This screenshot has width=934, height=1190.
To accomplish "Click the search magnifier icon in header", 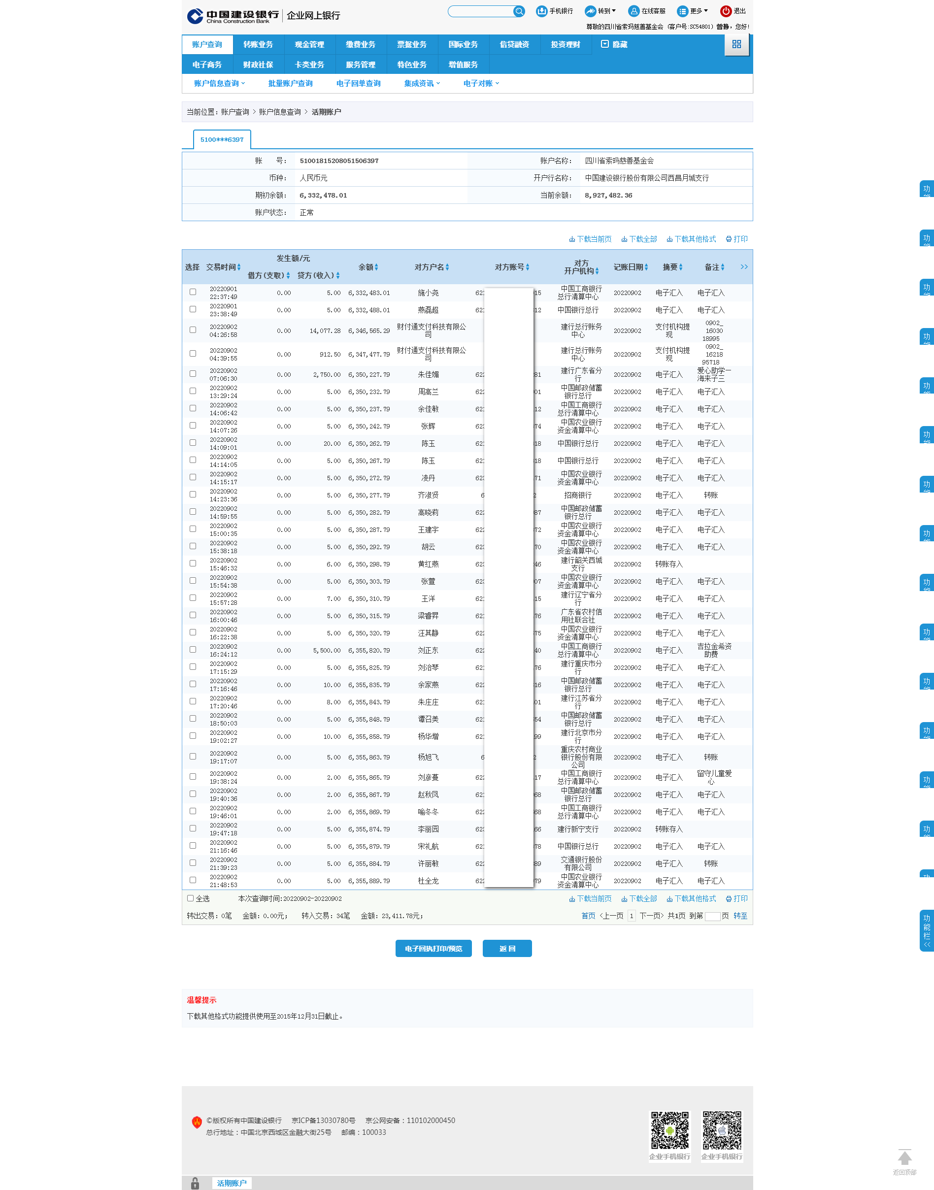I will pyautogui.click(x=518, y=11).
